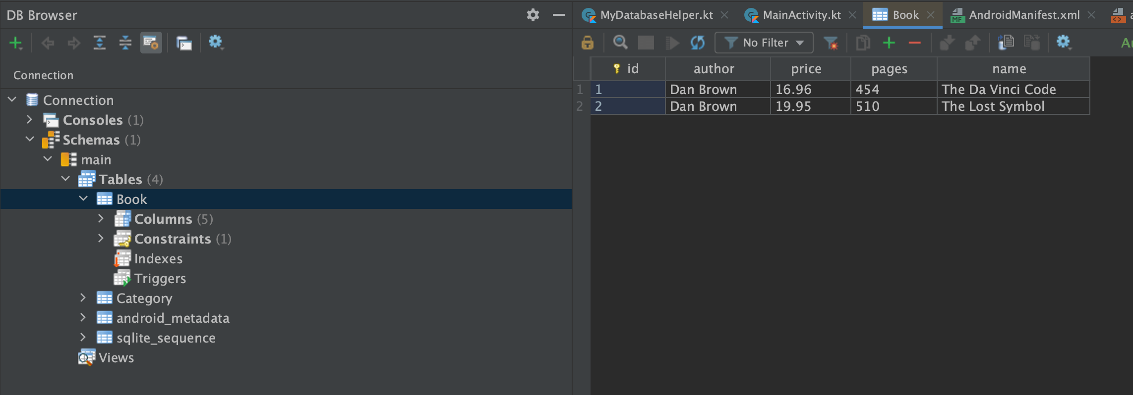The height and width of the screenshot is (395, 1133).
Task: Click the forward navigation arrow in DB Browser
Action: [x=74, y=43]
